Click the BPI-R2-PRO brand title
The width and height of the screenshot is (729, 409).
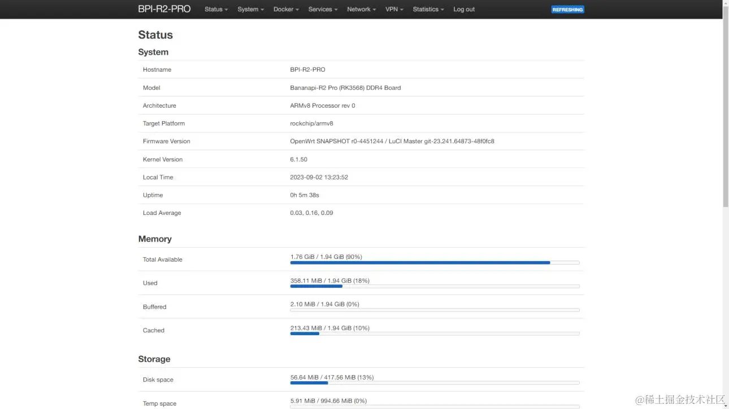click(x=164, y=9)
